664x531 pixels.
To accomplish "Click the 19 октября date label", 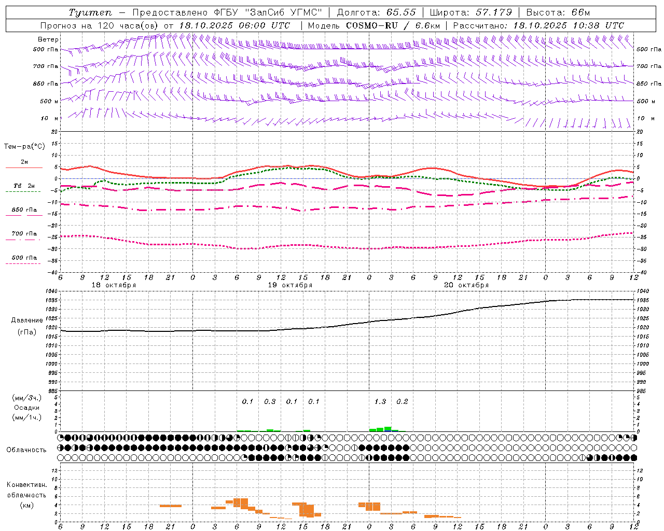I will click(x=290, y=285).
